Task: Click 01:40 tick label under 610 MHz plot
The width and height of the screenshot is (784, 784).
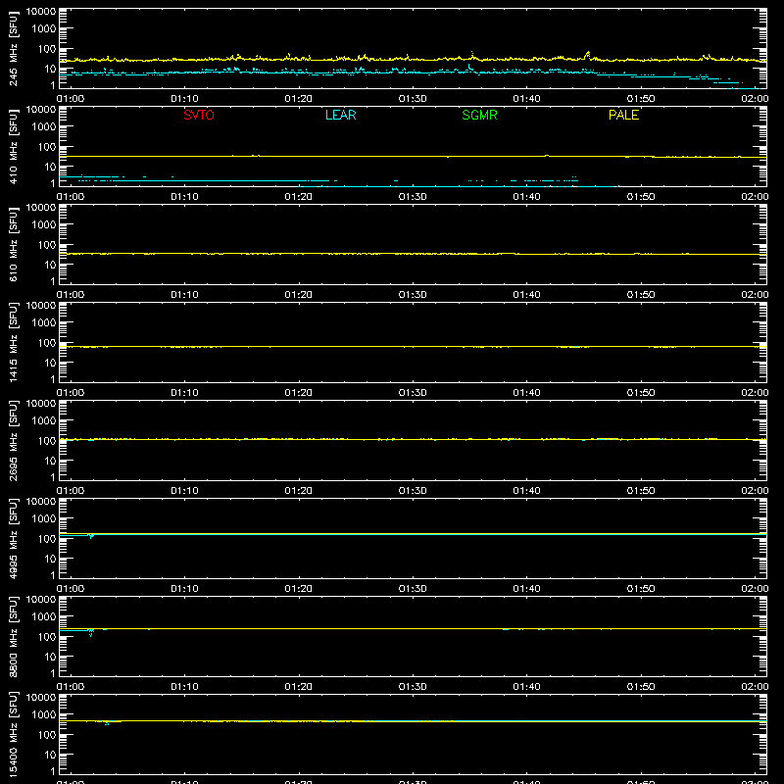Action: click(x=526, y=295)
